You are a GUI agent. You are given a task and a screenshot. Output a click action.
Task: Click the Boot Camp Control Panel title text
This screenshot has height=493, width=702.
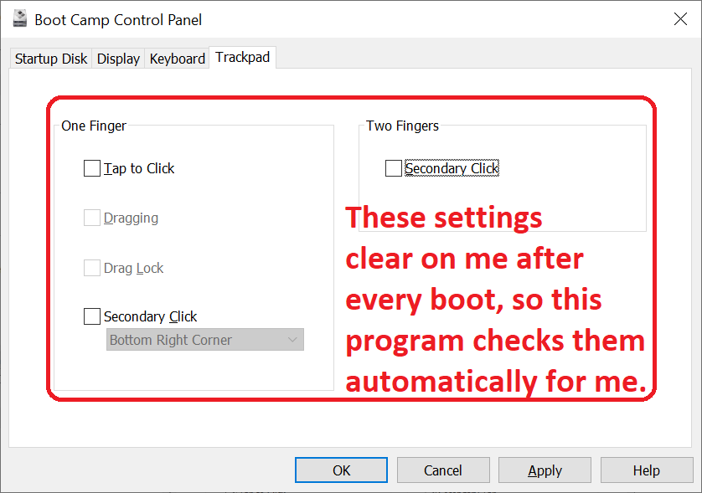[x=118, y=20]
